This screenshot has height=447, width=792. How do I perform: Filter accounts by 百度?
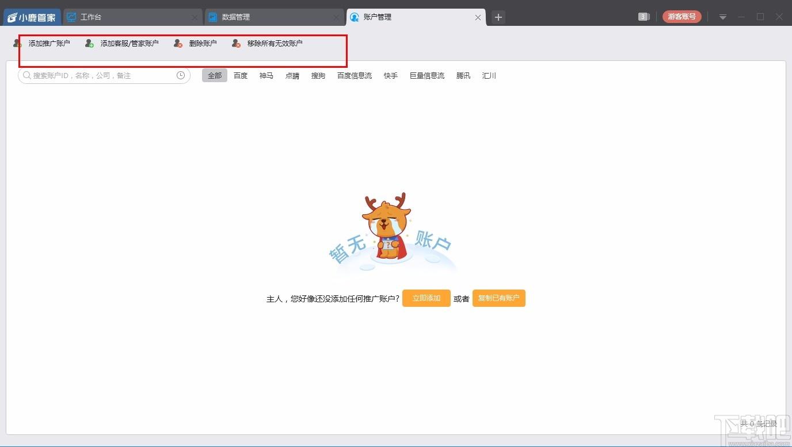click(x=241, y=75)
